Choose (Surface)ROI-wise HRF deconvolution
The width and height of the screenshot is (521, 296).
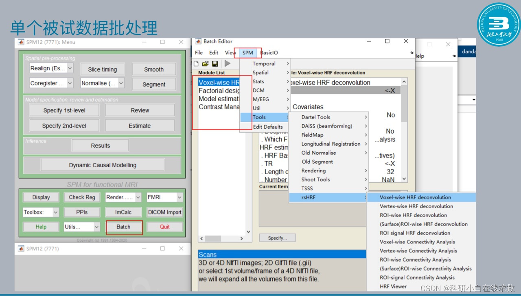tap(421, 225)
